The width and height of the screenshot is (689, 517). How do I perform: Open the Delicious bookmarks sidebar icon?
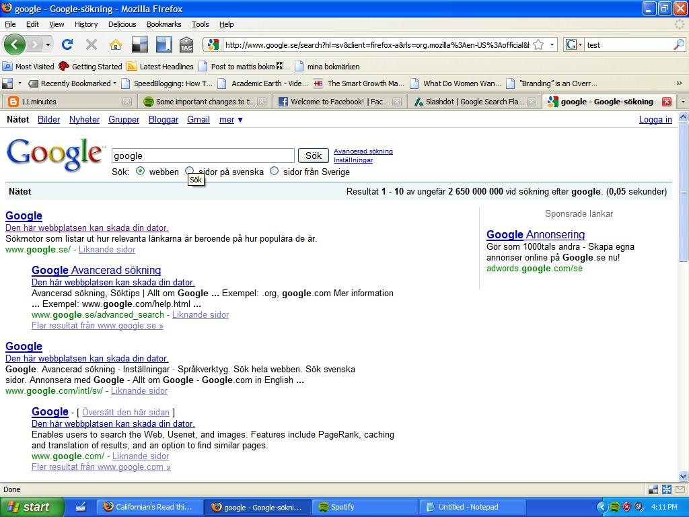tap(164, 44)
